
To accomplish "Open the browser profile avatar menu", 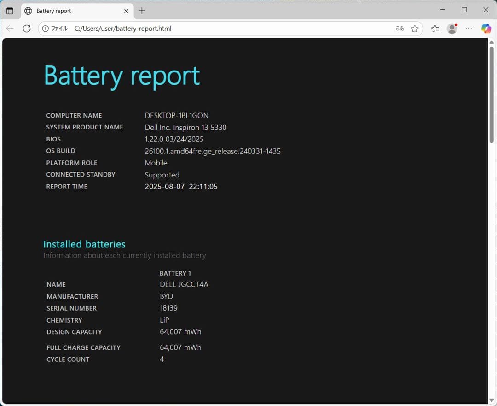I will pos(451,29).
